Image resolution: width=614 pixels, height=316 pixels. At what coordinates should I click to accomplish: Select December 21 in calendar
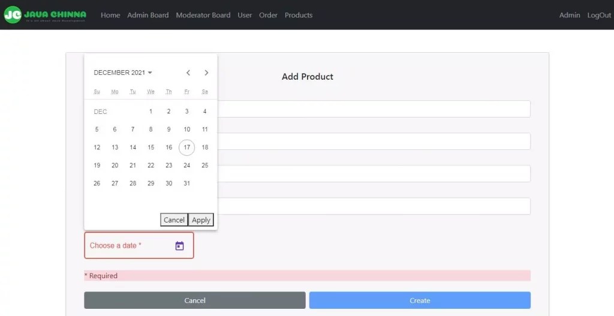[x=133, y=165]
